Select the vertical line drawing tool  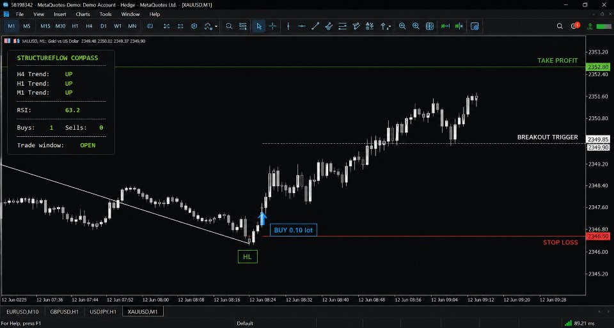(x=288, y=26)
